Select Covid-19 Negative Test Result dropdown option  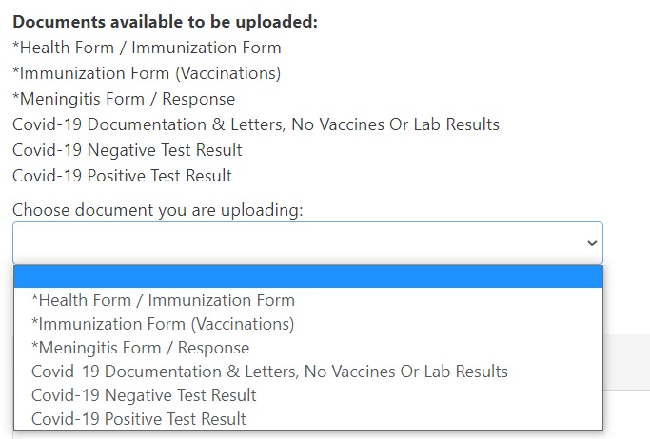pos(144,395)
